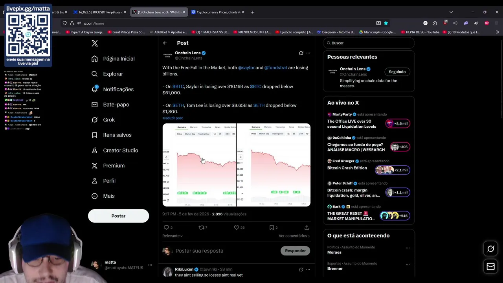Image resolution: width=503 pixels, height=283 pixels.
Task: Open a new browser tab
Action: (x=253, y=12)
